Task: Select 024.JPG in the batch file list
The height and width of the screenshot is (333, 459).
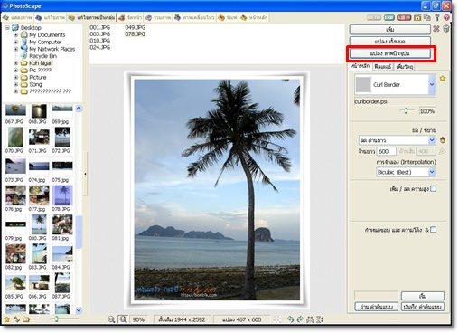Action: (99, 47)
